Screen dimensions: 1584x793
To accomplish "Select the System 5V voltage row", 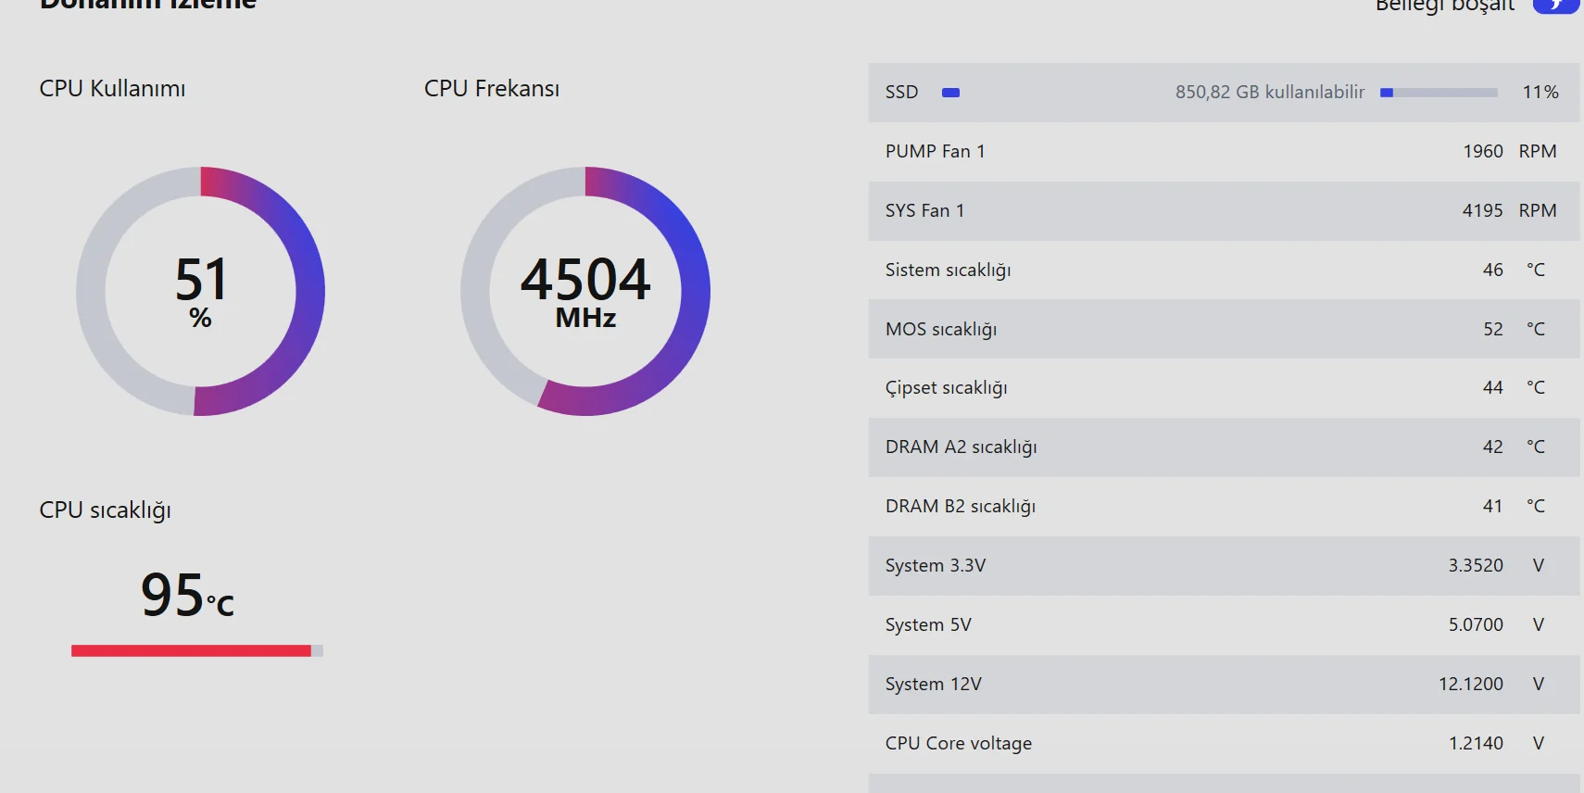I will point(1223,625).
